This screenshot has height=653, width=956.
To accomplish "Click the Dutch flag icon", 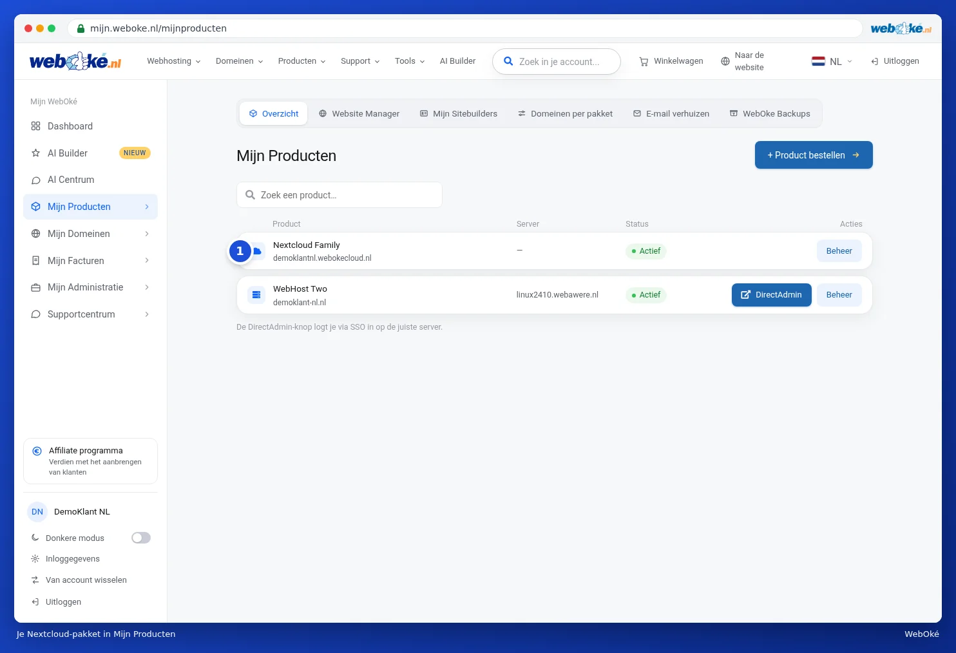I will click(818, 61).
